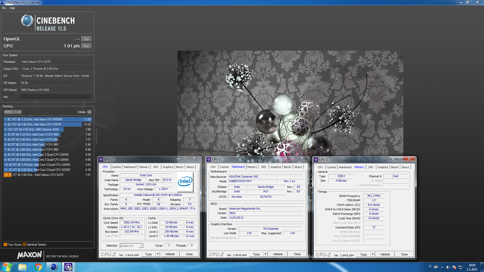Switch to the Cinebench taskbar icon
The height and width of the screenshot is (272, 484).
click(x=53, y=267)
